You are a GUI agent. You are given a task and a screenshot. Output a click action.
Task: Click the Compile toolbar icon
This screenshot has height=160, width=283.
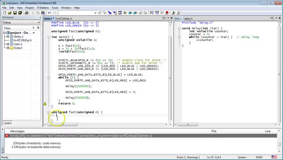[152, 13]
